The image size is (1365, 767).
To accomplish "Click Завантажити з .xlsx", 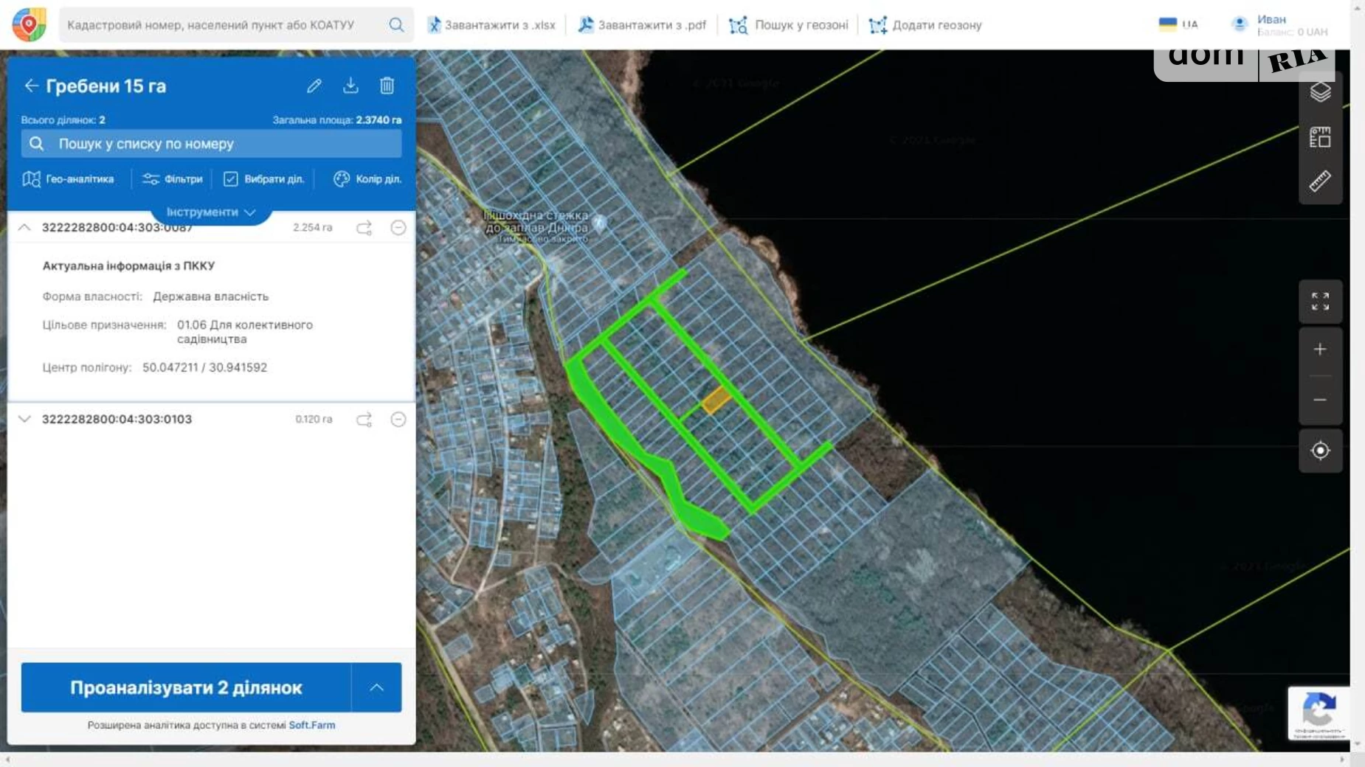I will click(491, 25).
